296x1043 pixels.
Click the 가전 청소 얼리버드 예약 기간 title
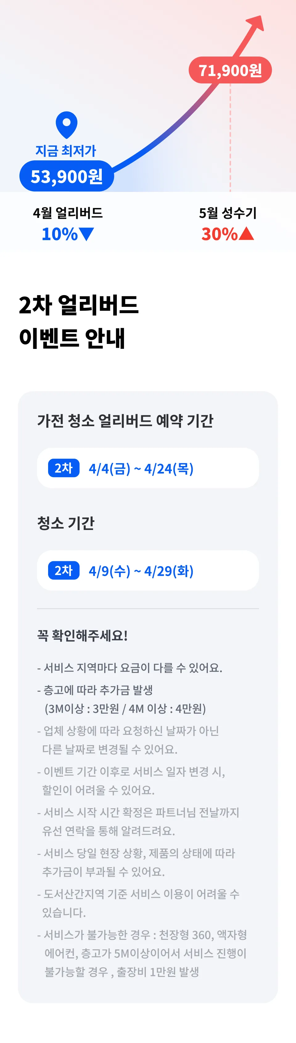point(125,421)
